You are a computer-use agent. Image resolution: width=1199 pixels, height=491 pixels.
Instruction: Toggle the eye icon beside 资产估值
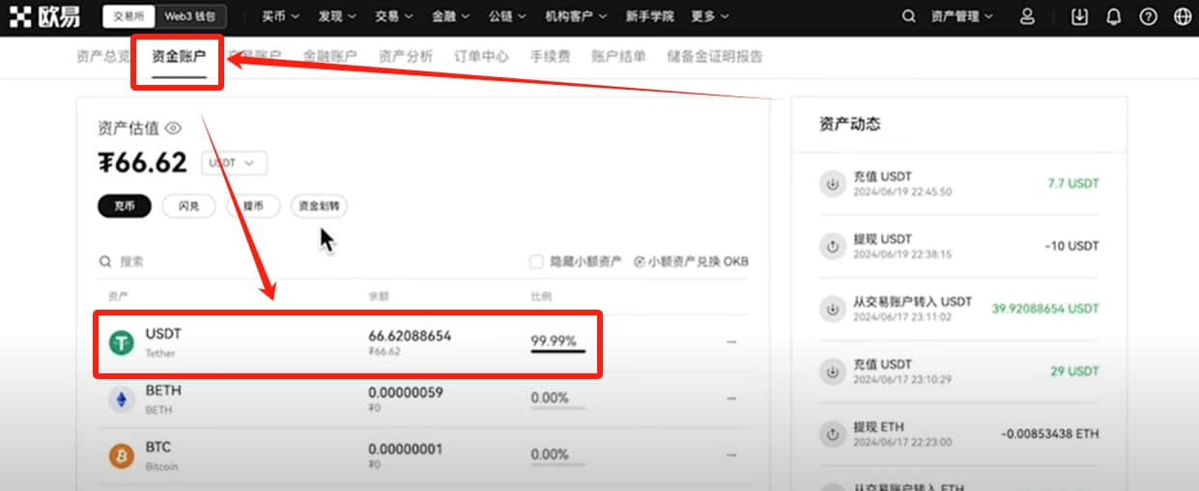pyautogui.click(x=173, y=127)
